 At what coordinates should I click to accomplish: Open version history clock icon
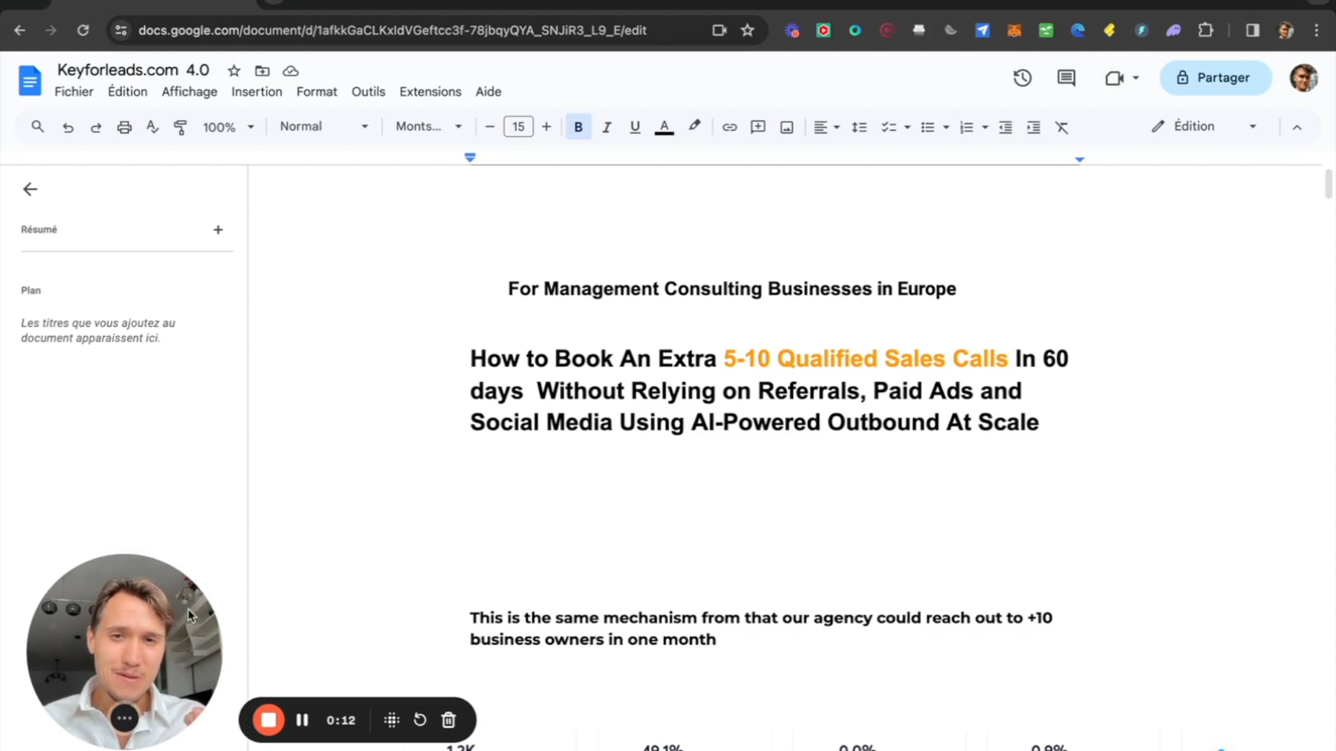(1022, 78)
